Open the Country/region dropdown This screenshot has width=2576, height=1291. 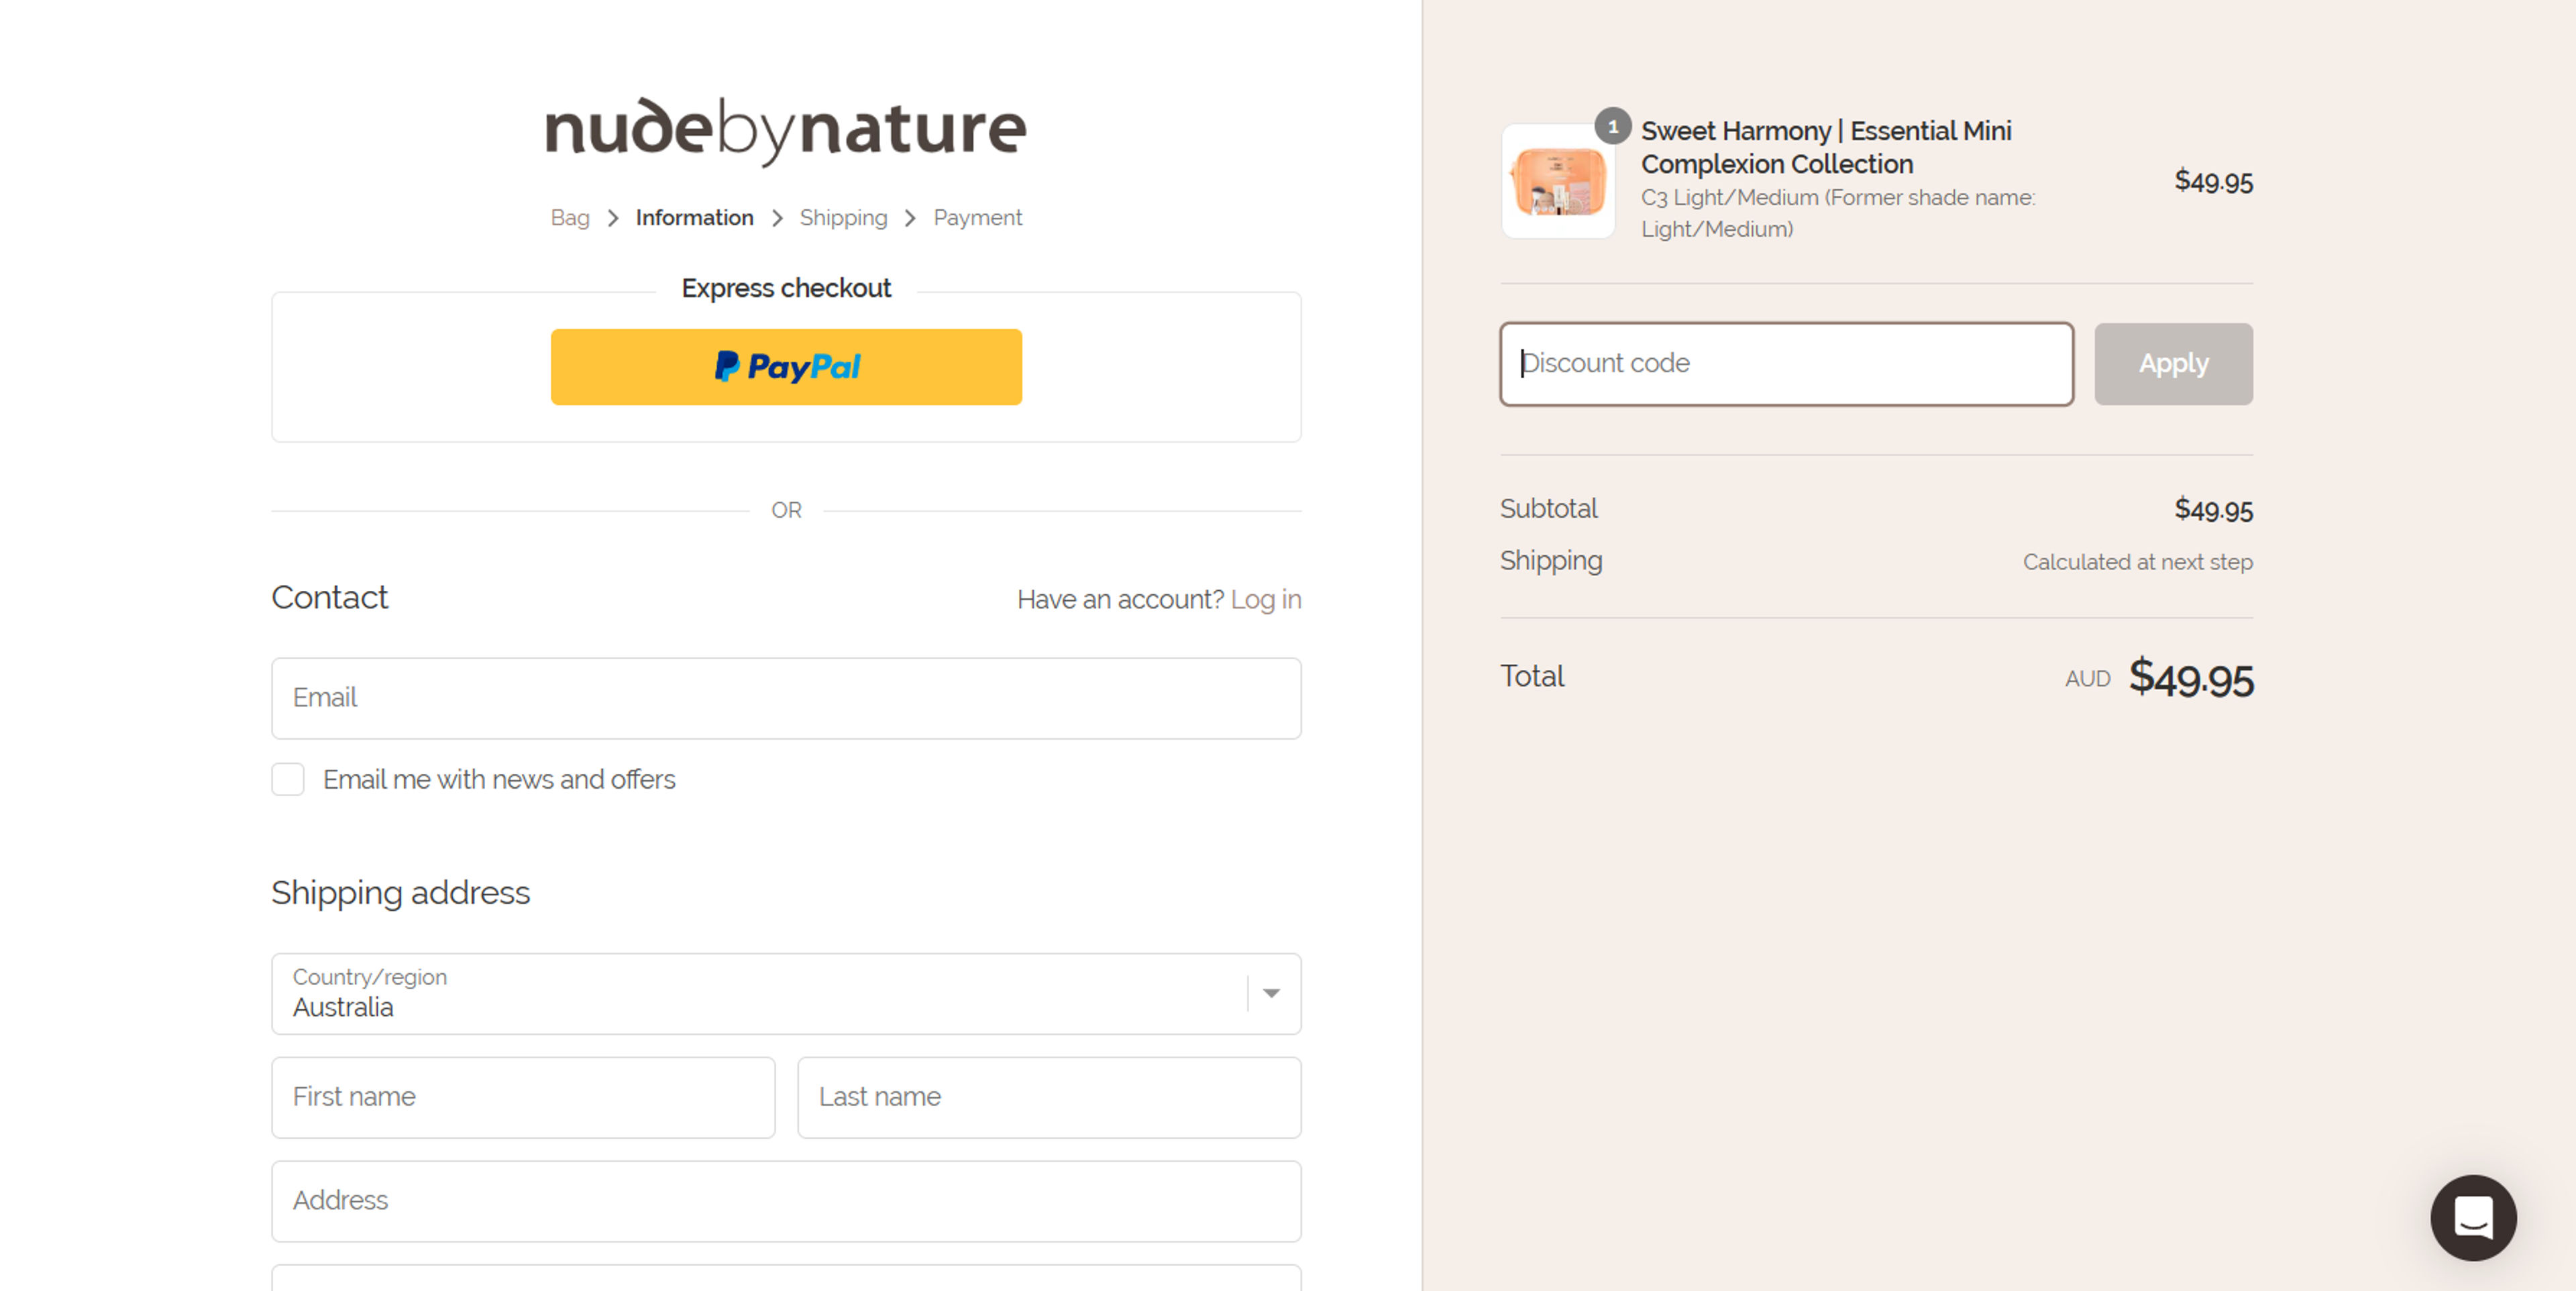[786, 993]
